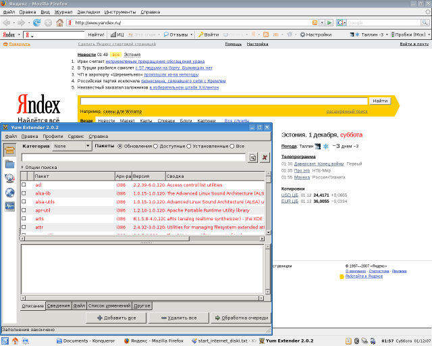The height and width of the screenshot is (346, 432).
Task: Click the home folder icon in KDE panel
Action: pyautogui.click(x=15, y=341)
